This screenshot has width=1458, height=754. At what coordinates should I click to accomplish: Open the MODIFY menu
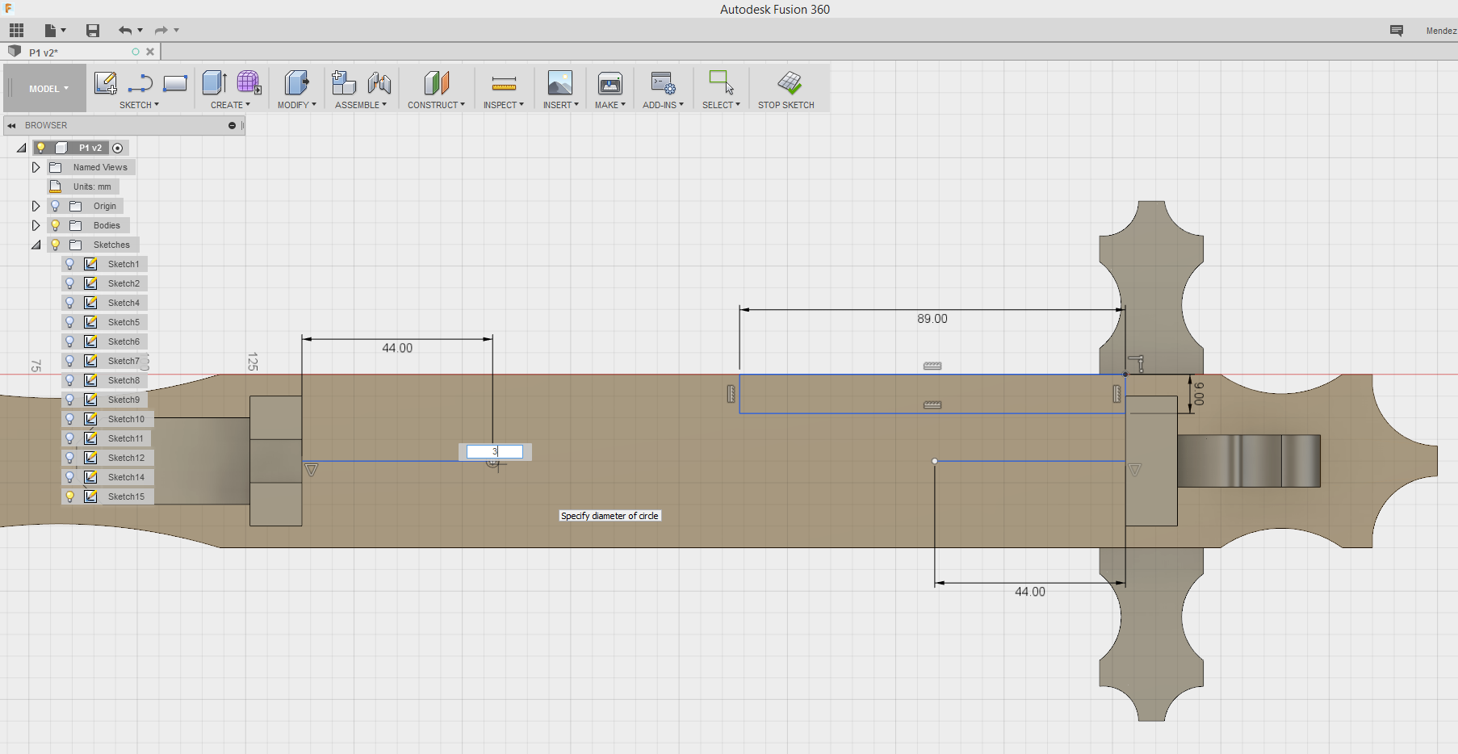pos(296,105)
